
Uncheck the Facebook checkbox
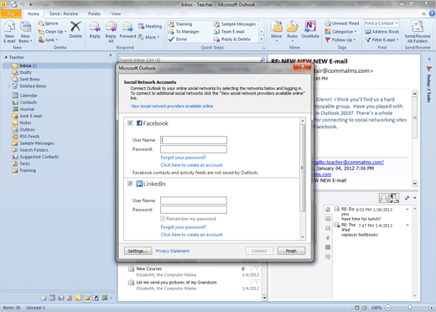pyautogui.click(x=130, y=123)
